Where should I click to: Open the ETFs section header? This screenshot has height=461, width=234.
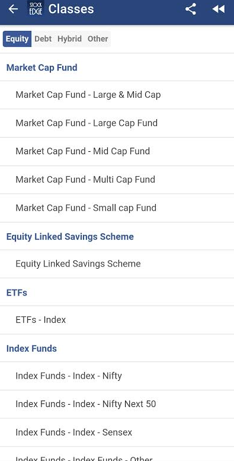(117, 293)
